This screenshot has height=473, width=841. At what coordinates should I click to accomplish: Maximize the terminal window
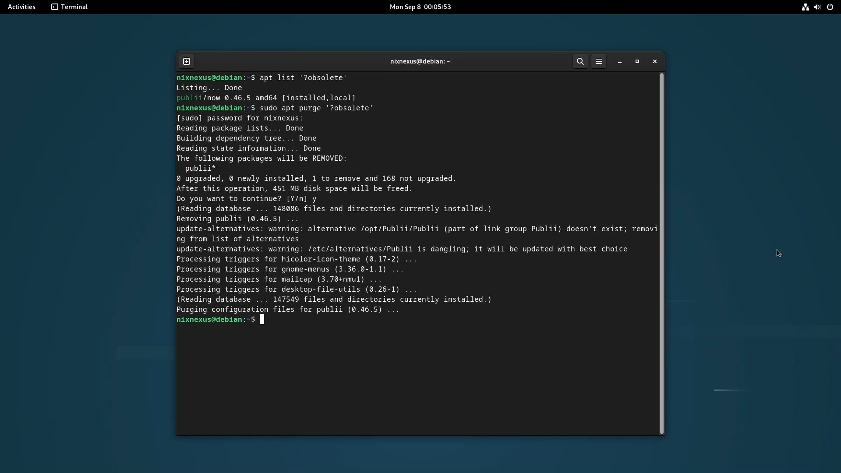(637, 61)
